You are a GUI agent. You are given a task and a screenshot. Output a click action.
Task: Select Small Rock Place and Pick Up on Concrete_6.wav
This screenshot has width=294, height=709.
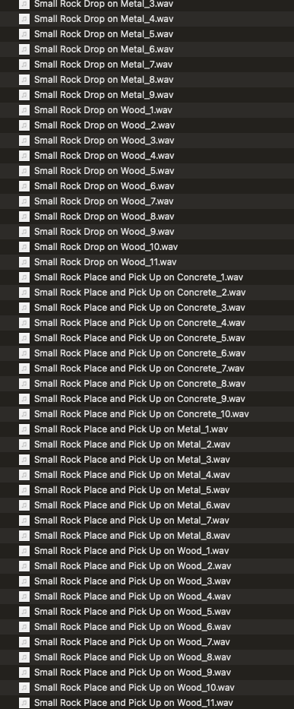[140, 353]
